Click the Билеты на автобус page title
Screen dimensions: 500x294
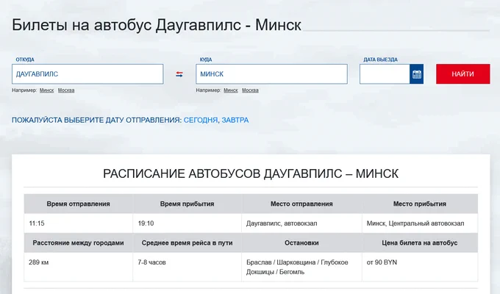click(157, 25)
